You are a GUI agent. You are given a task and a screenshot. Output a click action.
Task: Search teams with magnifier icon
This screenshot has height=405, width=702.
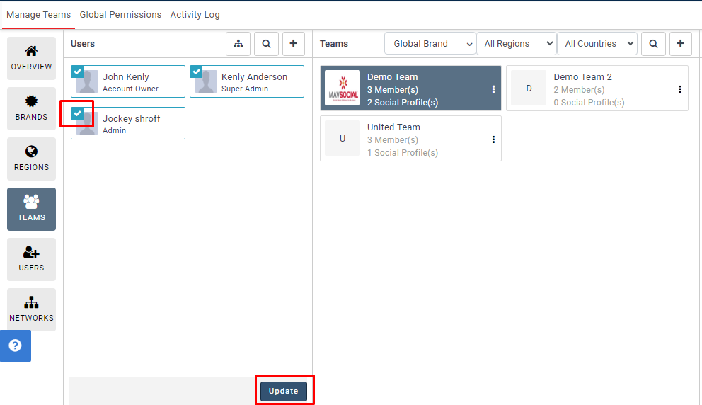653,44
